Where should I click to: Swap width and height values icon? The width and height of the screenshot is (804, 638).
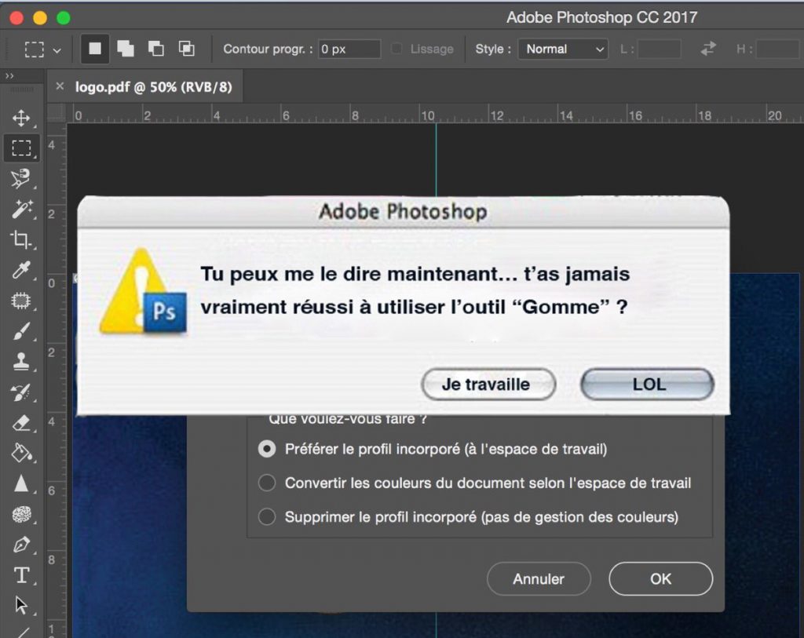point(708,49)
